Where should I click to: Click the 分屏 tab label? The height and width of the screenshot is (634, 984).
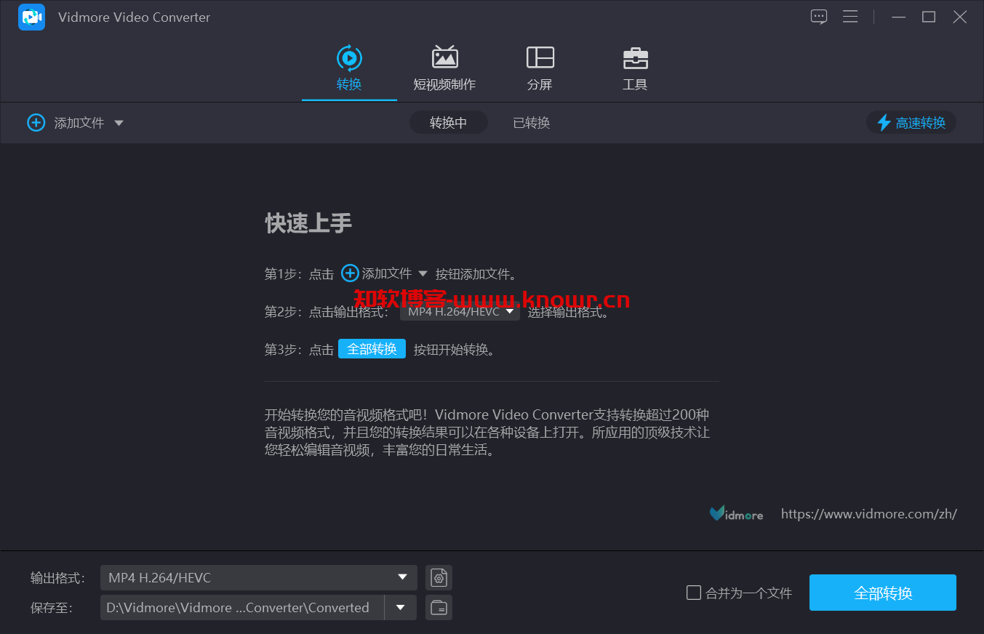[540, 84]
